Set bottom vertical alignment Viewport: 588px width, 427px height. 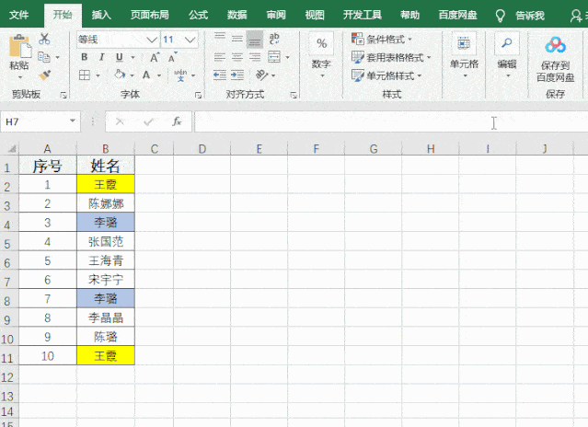(x=255, y=40)
